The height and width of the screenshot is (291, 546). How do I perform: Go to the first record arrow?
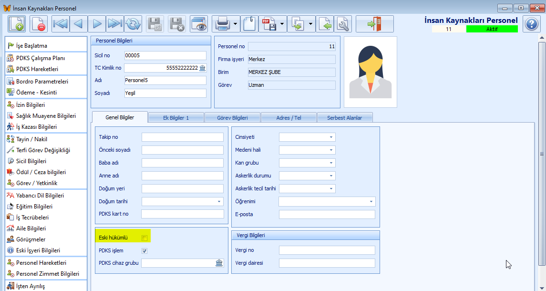pos(60,24)
